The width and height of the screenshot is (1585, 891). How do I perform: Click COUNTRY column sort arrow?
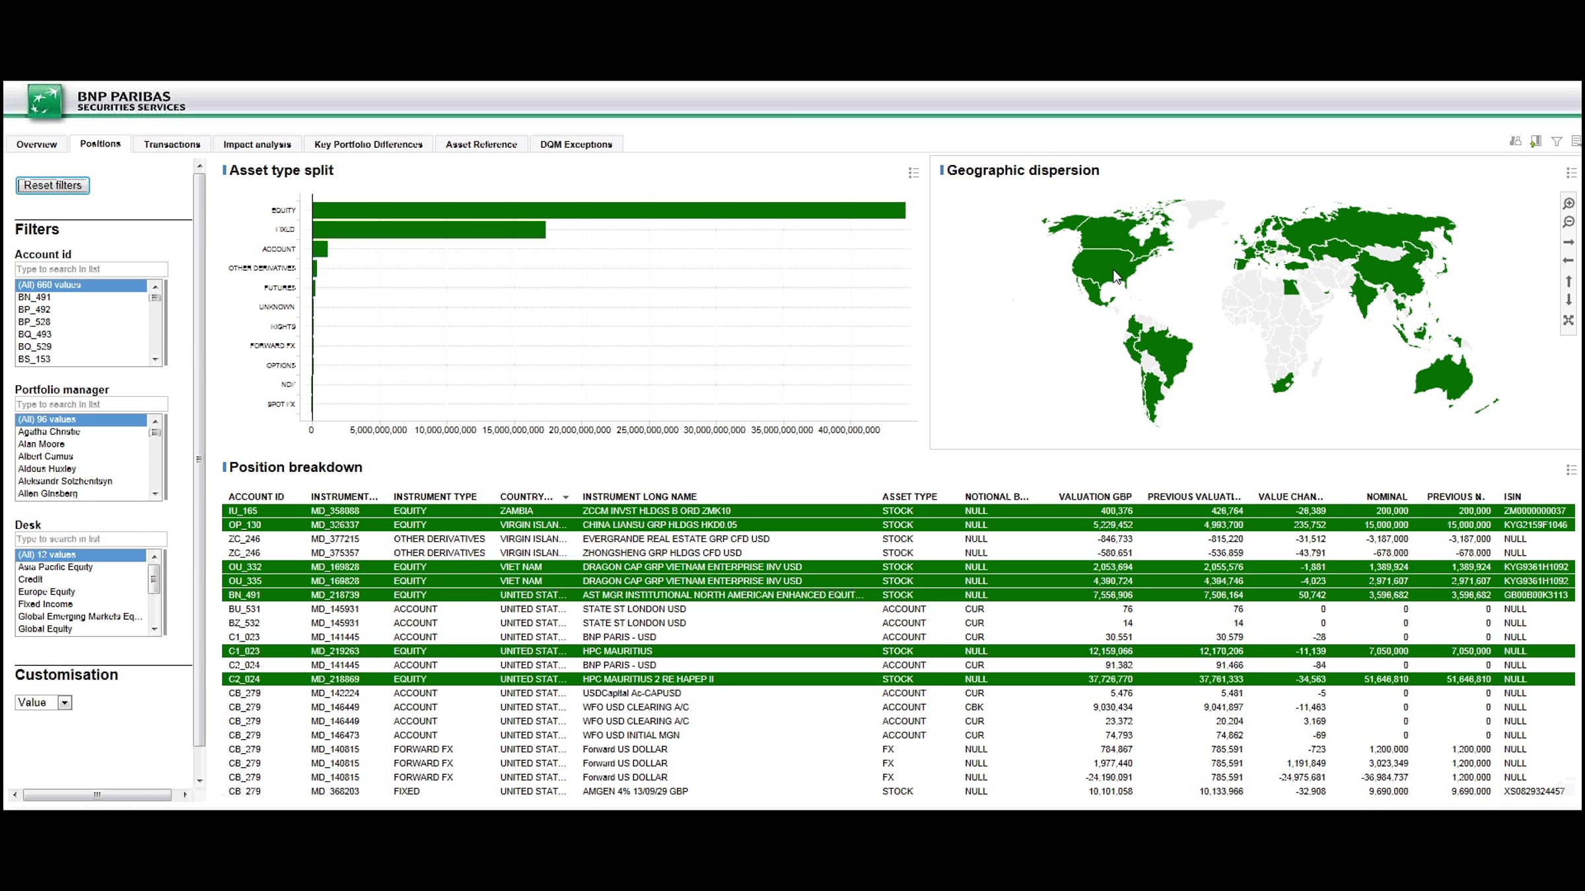[x=565, y=498]
